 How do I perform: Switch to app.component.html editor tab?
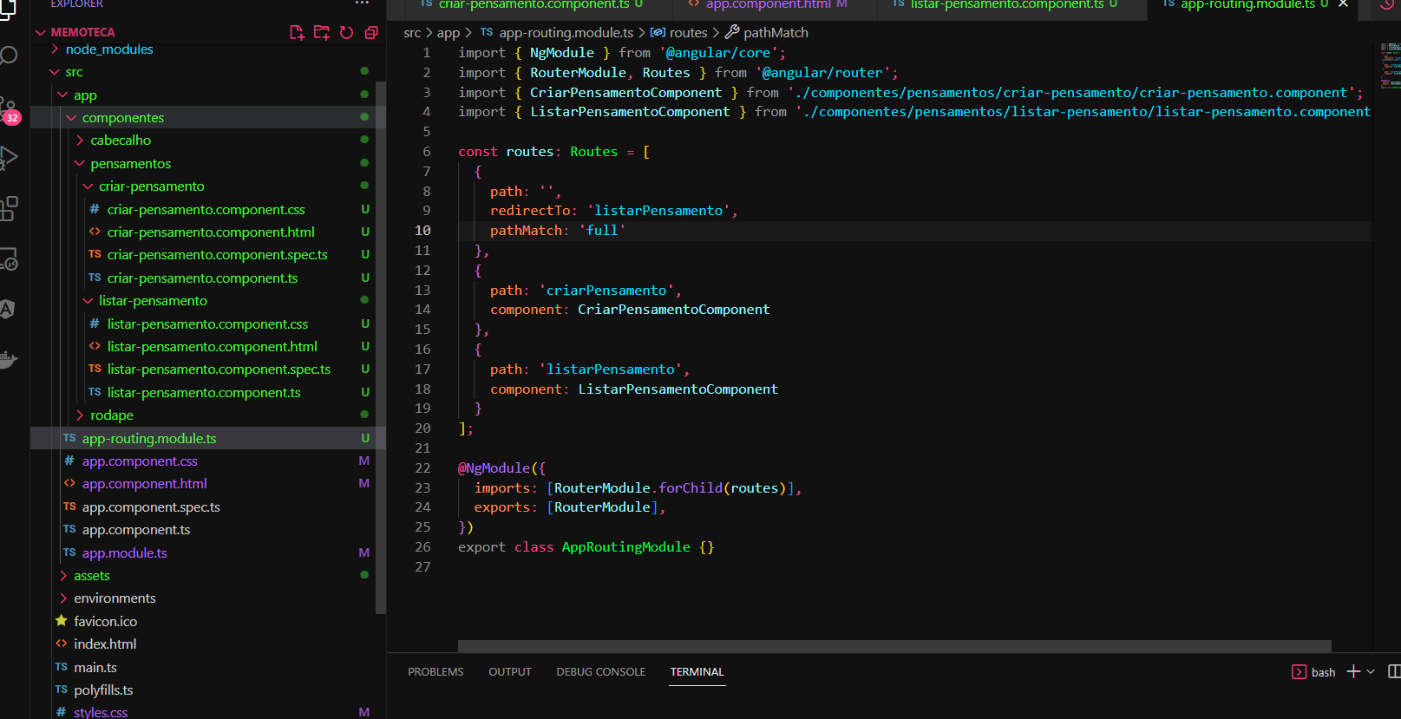coord(768,5)
